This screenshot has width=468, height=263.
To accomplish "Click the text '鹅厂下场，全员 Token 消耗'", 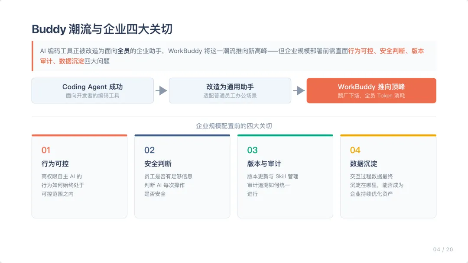I will coord(371,96).
